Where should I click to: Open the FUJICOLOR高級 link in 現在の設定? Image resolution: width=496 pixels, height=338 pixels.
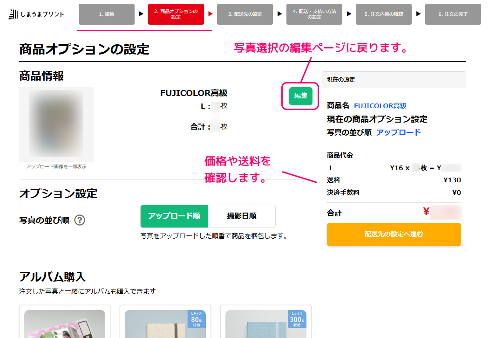coord(380,106)
